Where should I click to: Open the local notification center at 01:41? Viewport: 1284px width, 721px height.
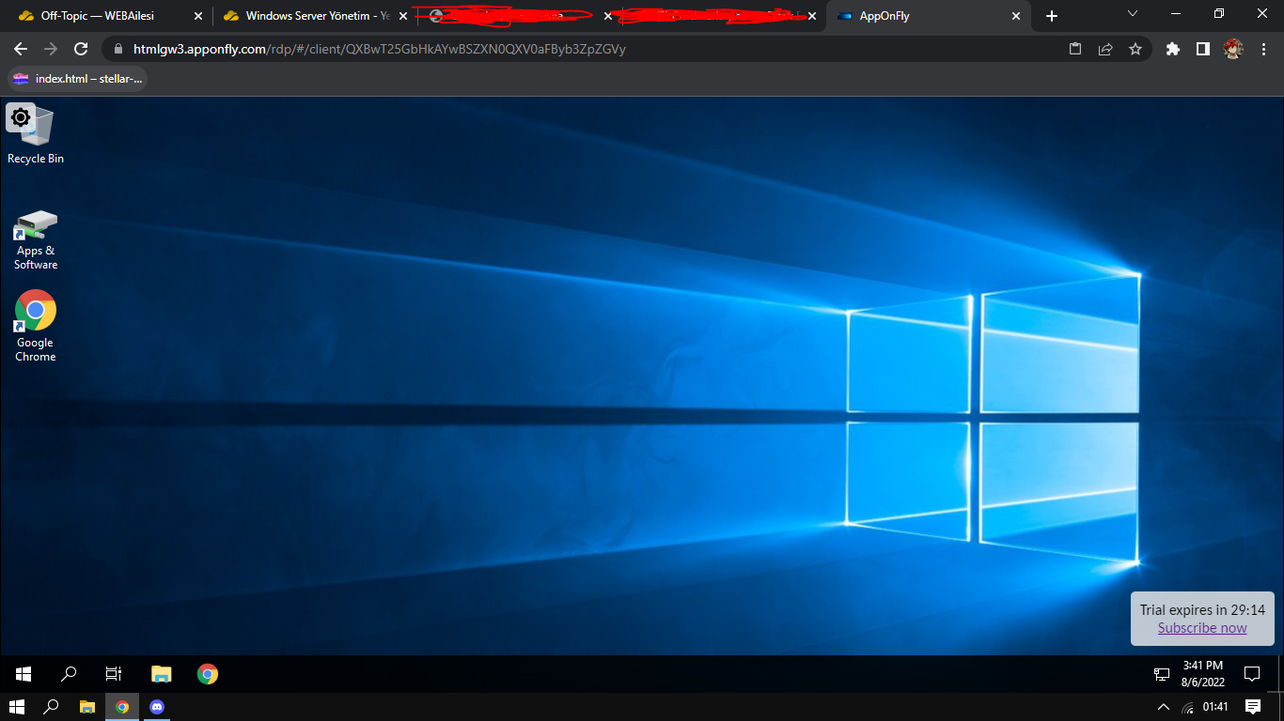[1253, 707]
